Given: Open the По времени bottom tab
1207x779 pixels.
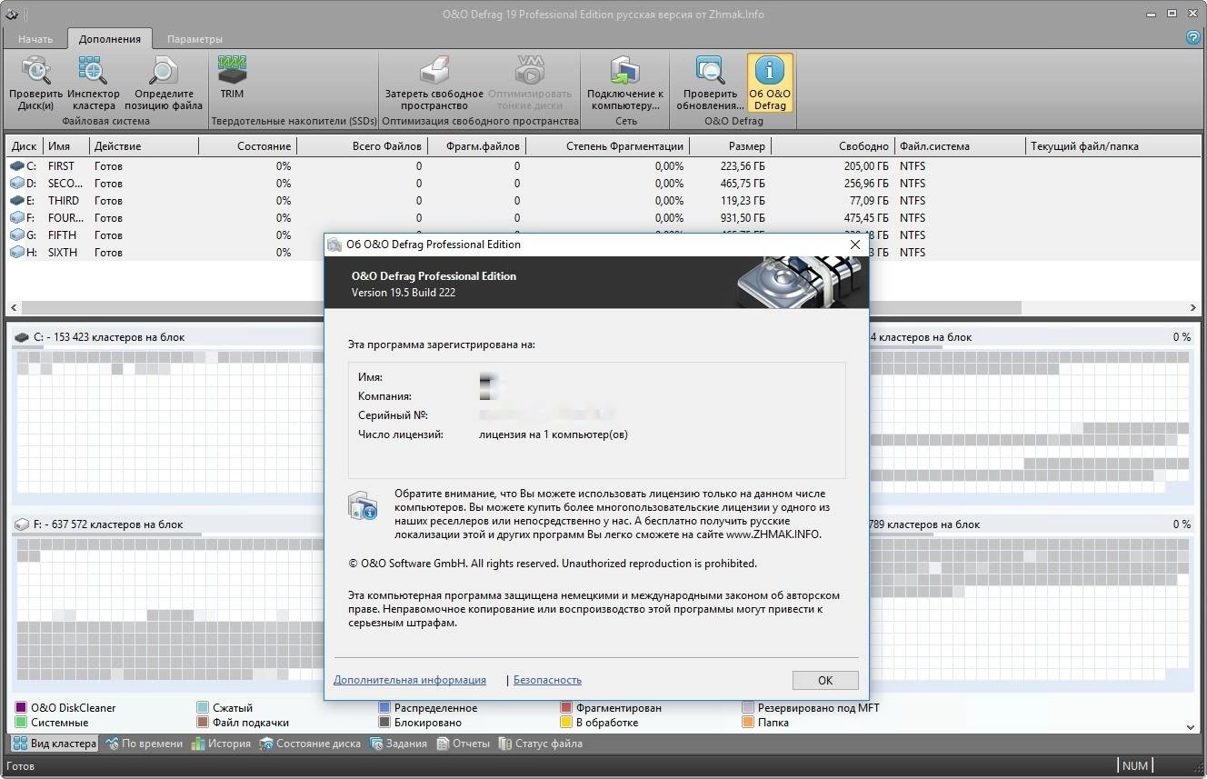Looking at the screenshot, I should 144,744.
